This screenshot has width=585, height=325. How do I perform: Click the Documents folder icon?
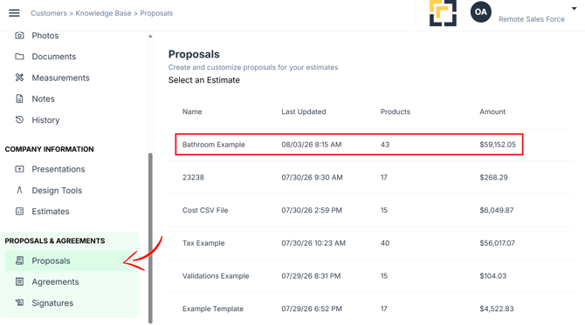coord(19,57)
